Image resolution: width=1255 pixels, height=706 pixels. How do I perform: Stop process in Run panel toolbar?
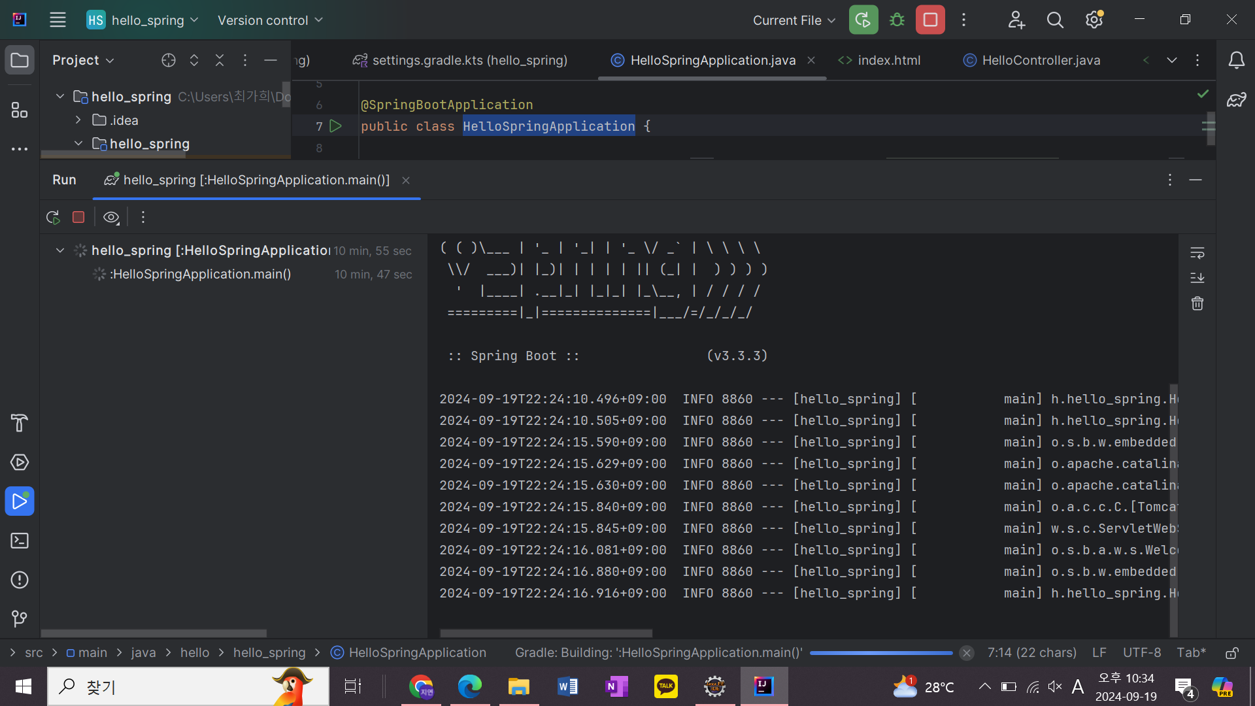tap(78, 217)
